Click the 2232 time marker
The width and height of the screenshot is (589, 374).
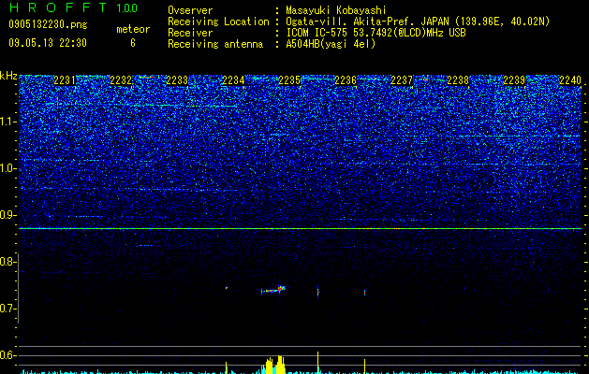coord(121,80)
